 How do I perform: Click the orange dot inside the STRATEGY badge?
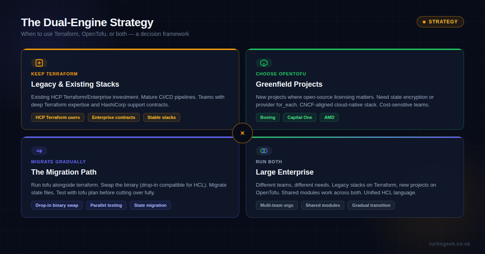pyautogui.click(x=424, y=22)
